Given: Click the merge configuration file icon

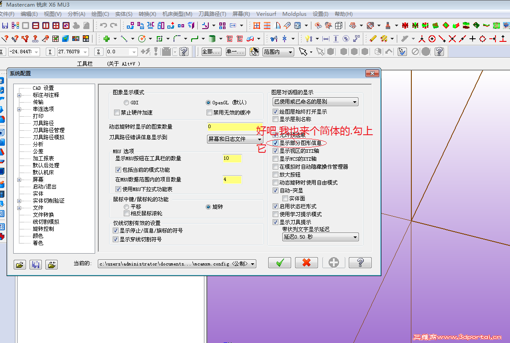Looking at the screenshot, I should [52, 265].
